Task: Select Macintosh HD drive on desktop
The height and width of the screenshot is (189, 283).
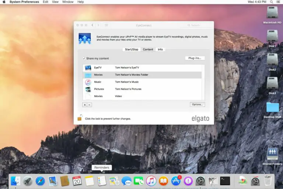Action: pos(272,15)
